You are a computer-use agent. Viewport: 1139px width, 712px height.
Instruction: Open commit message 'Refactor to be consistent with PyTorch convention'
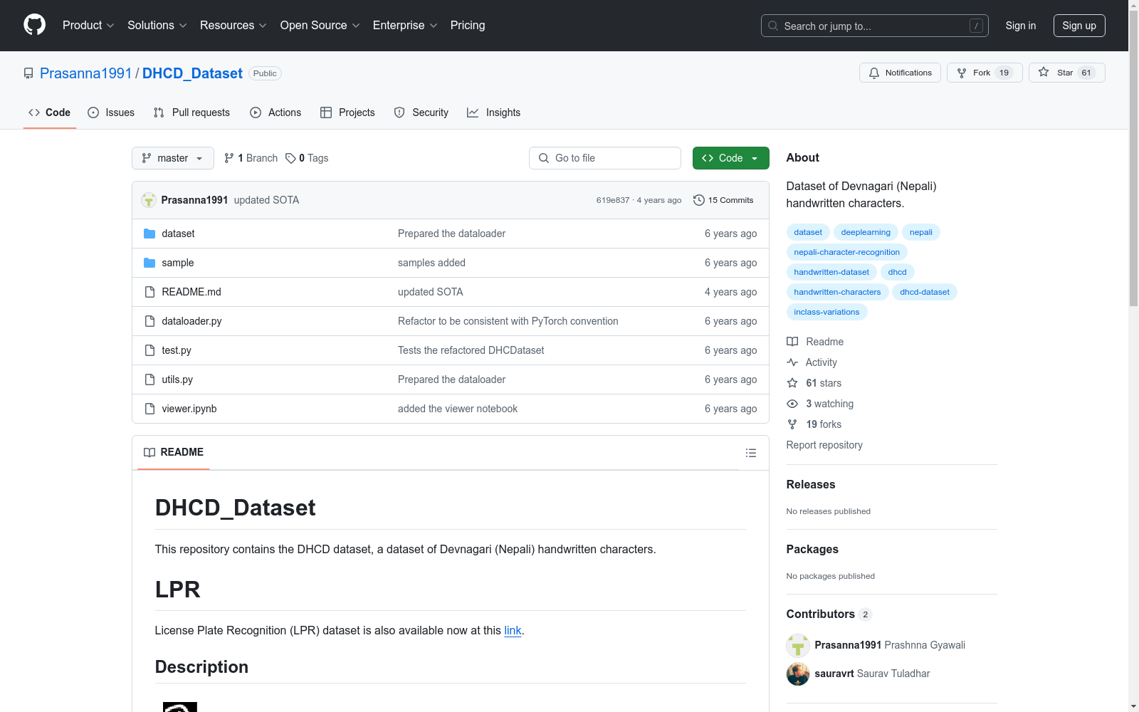[x=508, y=321]
